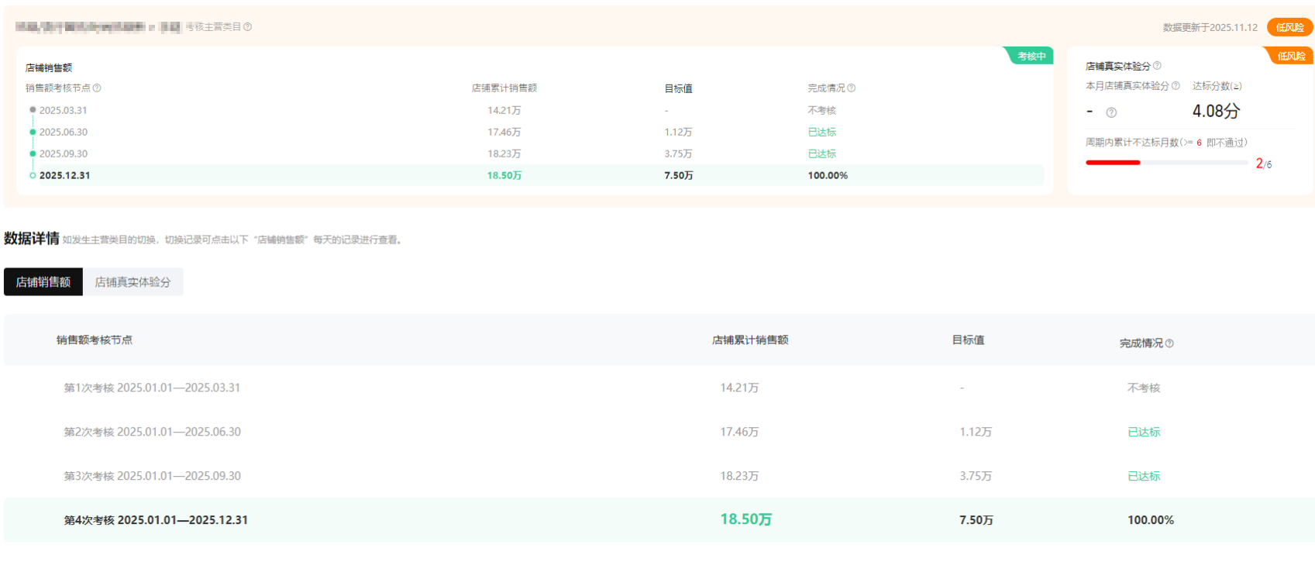Select the 2025.03.31 timeline node
This screenshot has width=1315, height=562.
click(63, 110)
